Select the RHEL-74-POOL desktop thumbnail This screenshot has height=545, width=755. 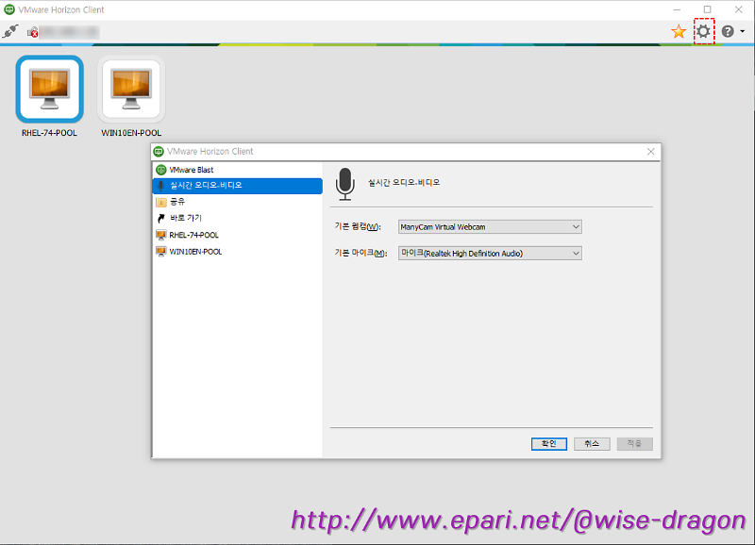[50, 89]
